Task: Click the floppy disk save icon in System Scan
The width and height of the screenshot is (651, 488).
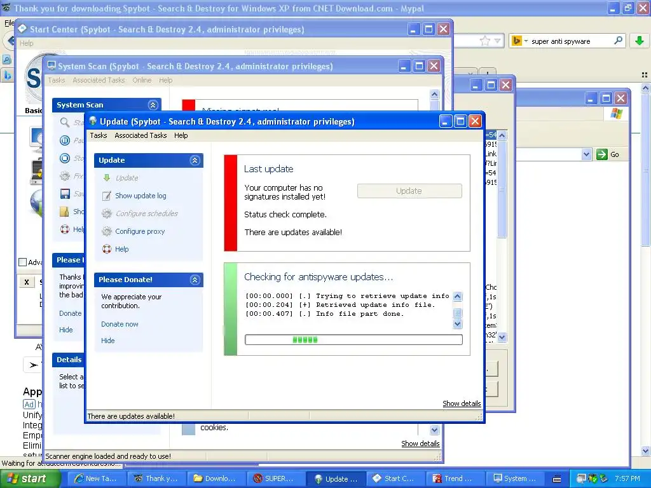Action: point(65,194)
